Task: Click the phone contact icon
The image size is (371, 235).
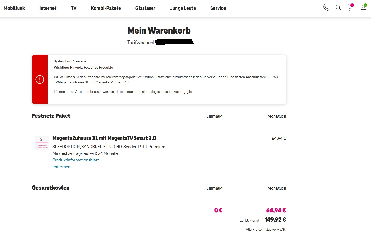Action: 326,7
